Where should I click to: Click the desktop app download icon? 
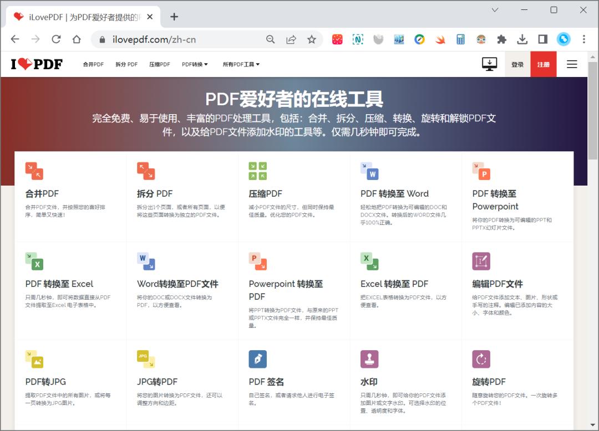(489, 63)
